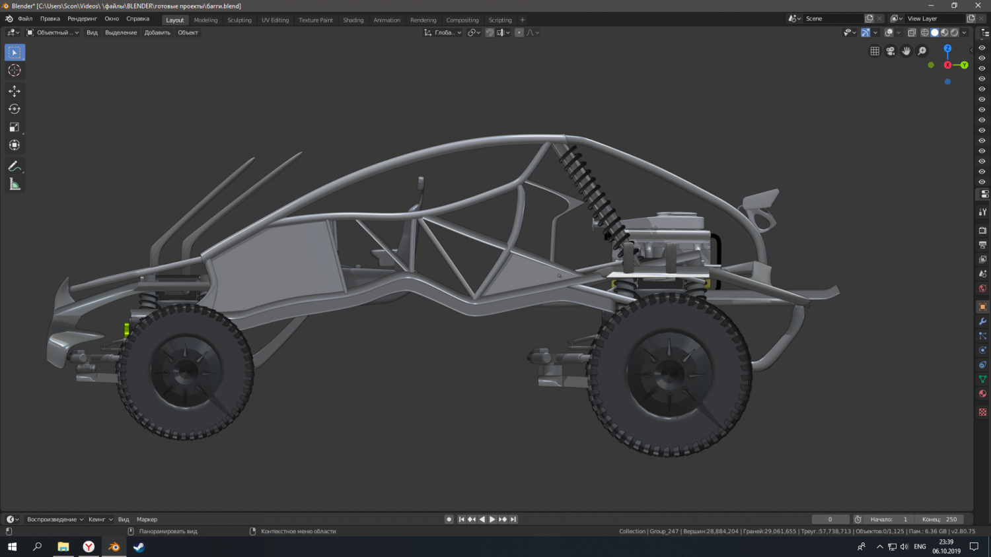Image resolution: width=991 pixels, height=557 pixels.
Task: Switch to wireframe viewport shading
Action: (925, 32)
